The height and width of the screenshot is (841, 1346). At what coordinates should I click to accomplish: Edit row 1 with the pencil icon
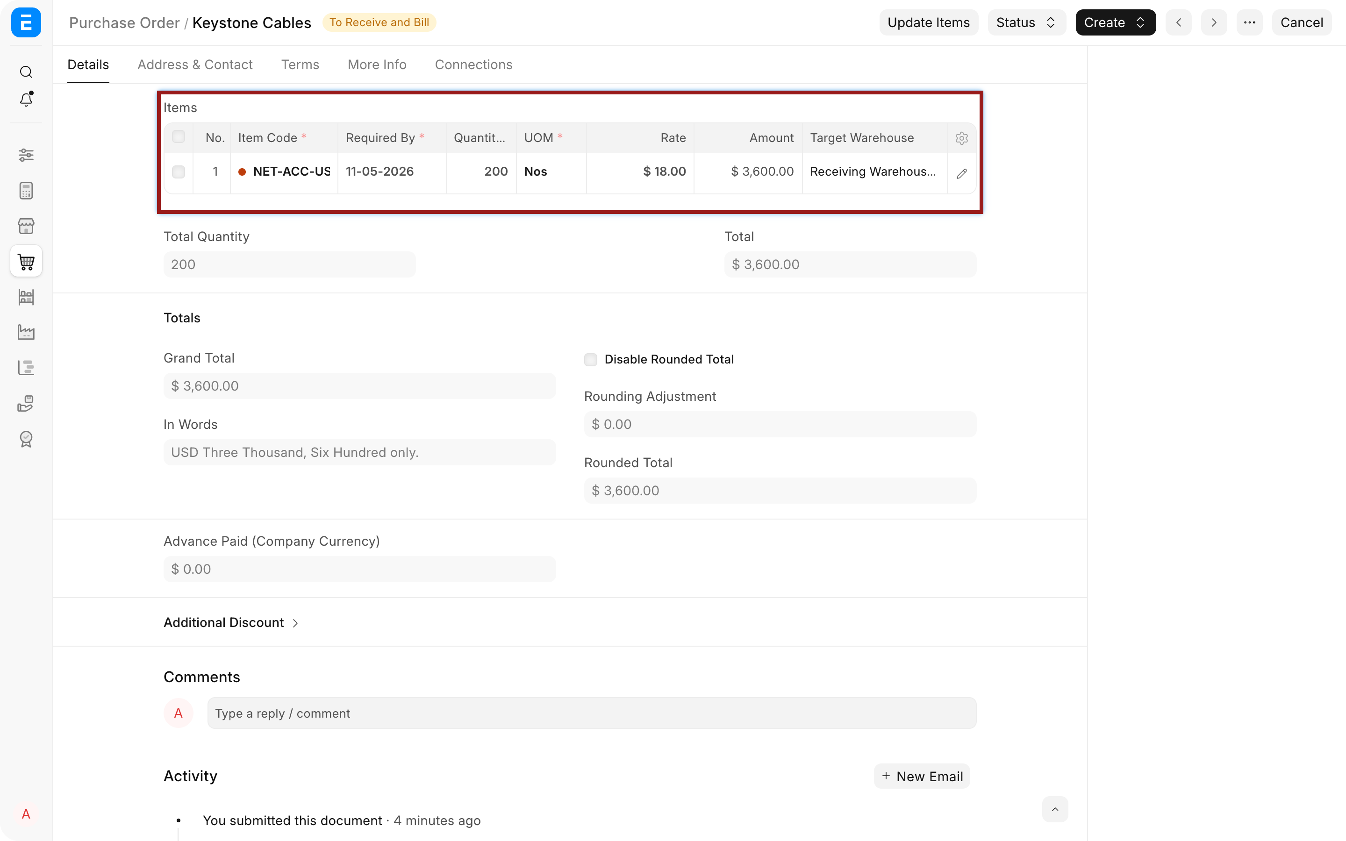coord(962,173)
